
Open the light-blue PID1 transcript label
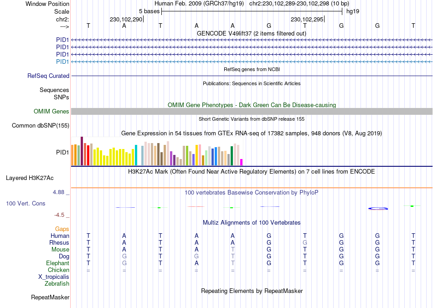click(62, 62)
